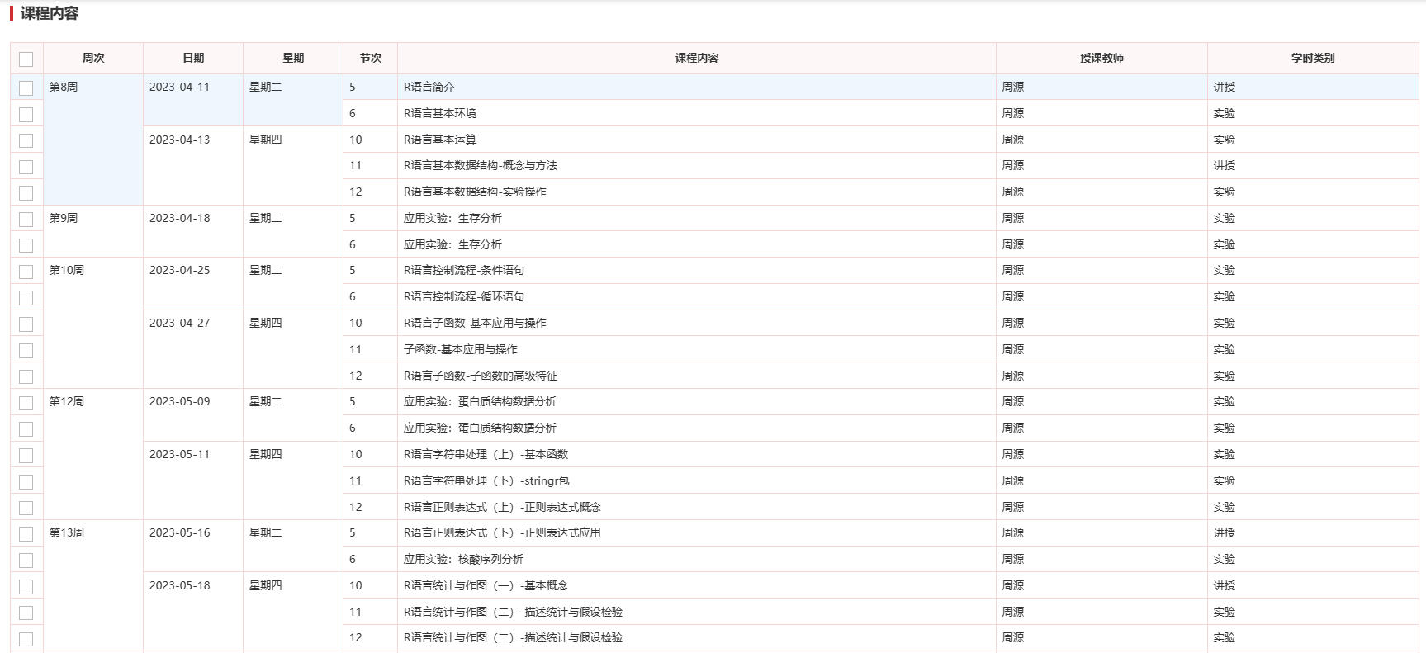Check the box for the R语言简介 row
Viewport: 1426px width, 653px height.
(x=26, y=88)
